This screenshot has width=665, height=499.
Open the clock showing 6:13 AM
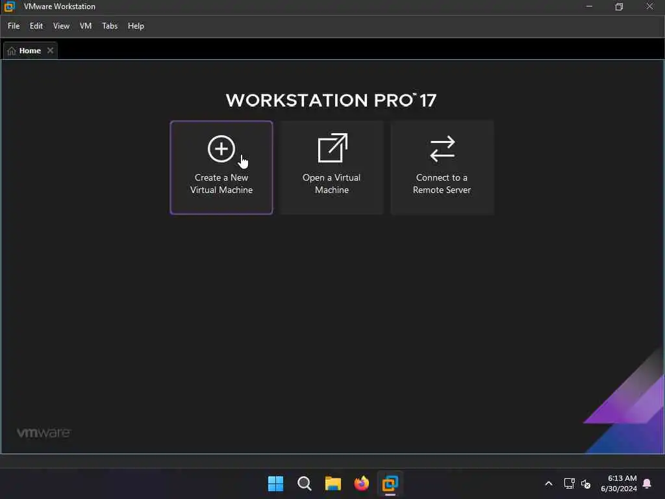coord(619,483)
